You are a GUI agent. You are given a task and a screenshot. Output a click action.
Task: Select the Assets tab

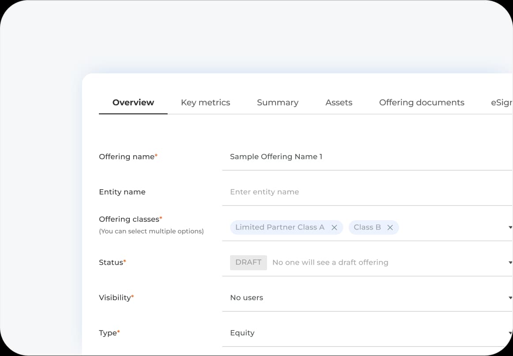click(x=339, y=102)
